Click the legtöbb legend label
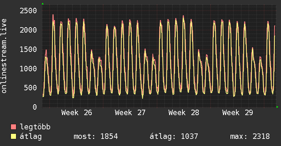The height and width of the screenshot is (146, 281). click(x=35, y=127)
